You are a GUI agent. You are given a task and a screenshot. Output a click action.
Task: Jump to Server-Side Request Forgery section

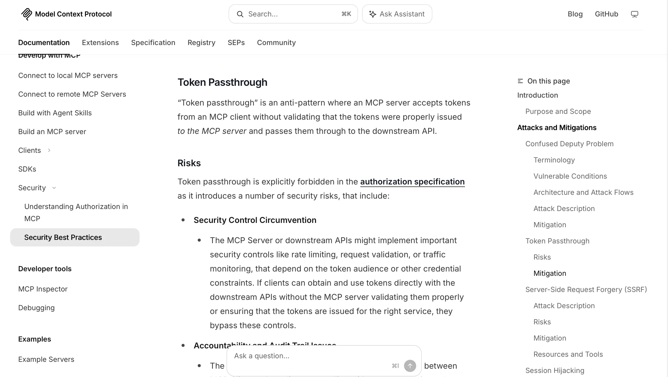[x=586, y=289]
